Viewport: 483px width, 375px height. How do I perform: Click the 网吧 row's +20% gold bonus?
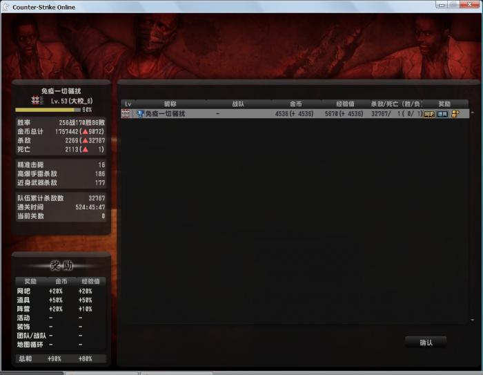pyautogui.click(x=56, y=291)
